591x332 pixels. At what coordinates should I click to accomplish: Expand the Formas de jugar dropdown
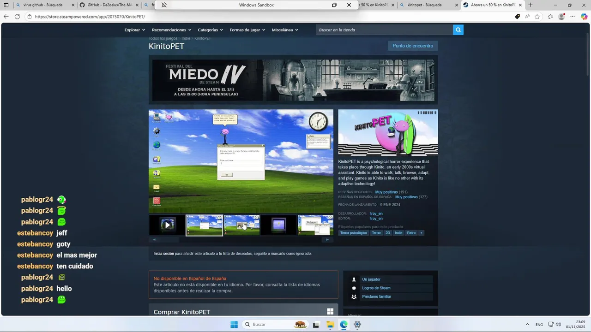(247, 30)
